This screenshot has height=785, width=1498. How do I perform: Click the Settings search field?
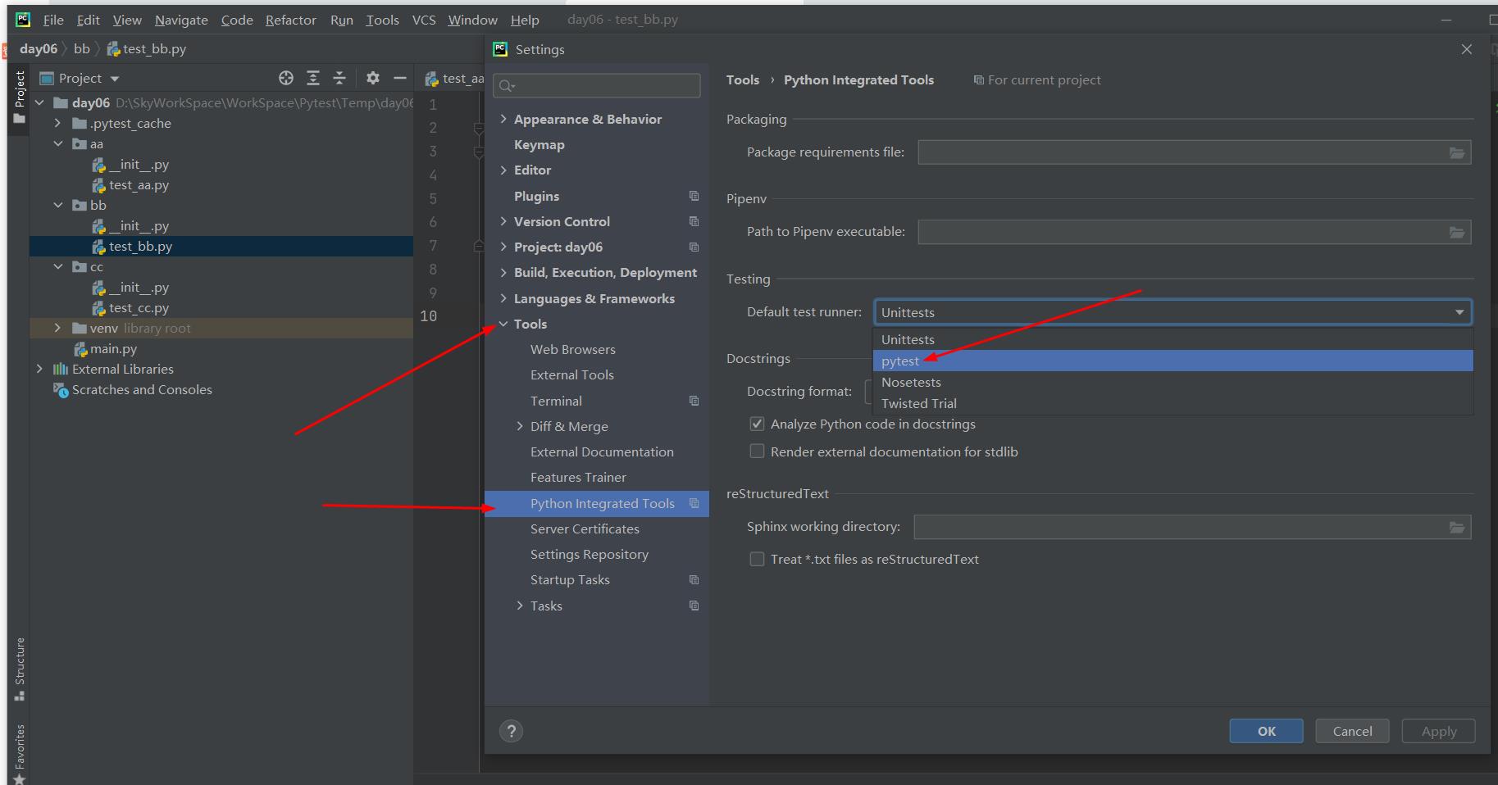(597, 85)
